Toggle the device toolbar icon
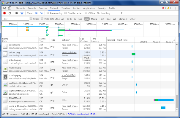Image resolution: width=180 pixels, height=118 pixels. tap(10, 8)
